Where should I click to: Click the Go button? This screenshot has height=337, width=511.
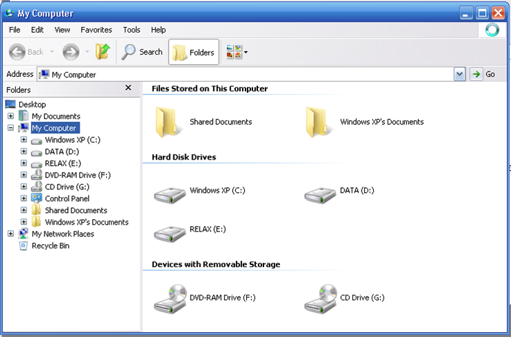click(x=483, y=74)
